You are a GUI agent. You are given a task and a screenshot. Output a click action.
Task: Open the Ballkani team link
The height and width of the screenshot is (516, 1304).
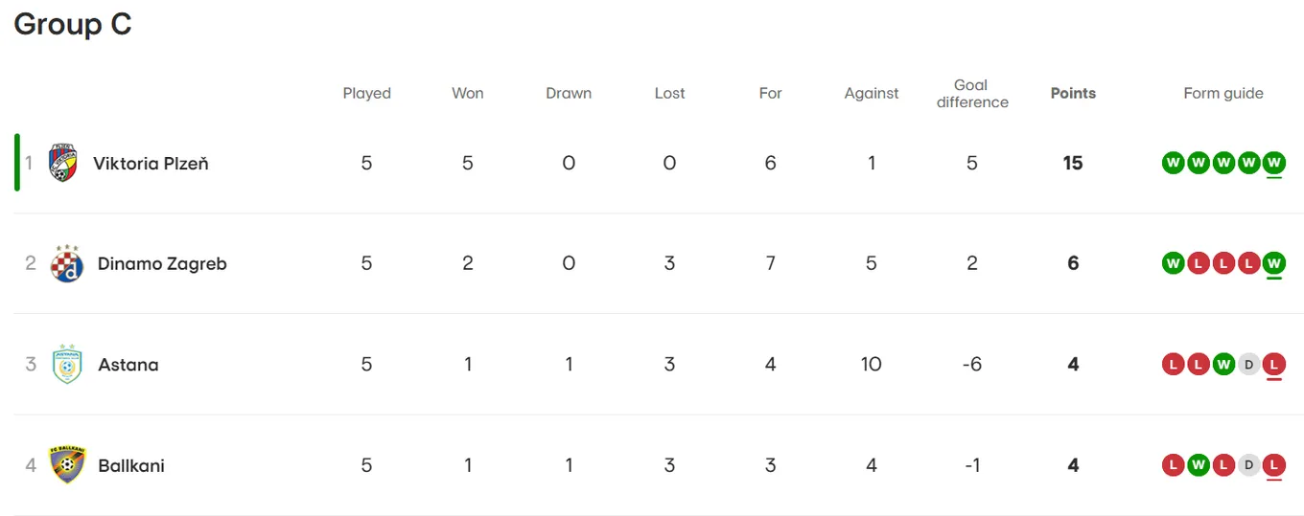click(131, 466)
